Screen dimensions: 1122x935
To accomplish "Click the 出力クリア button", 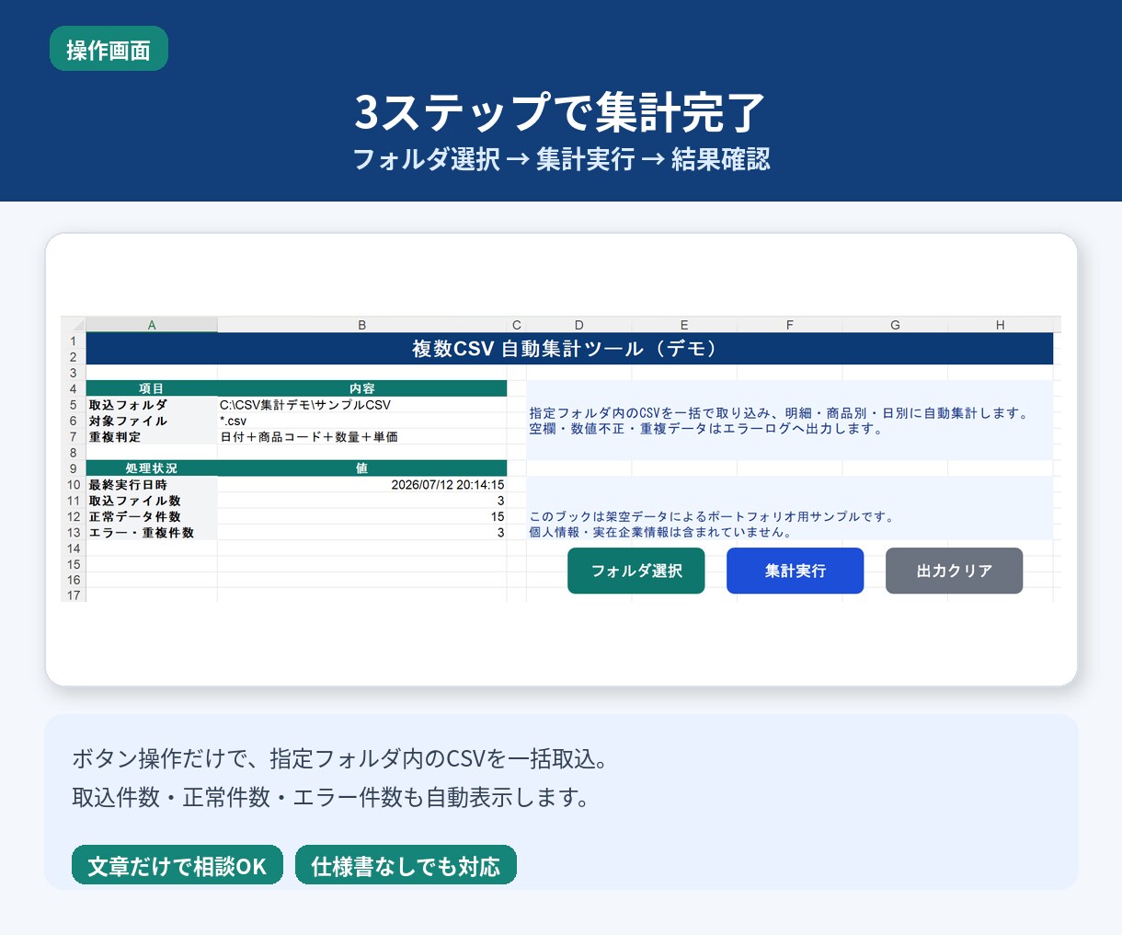I will pyautogui.click(x=954, y=571).
